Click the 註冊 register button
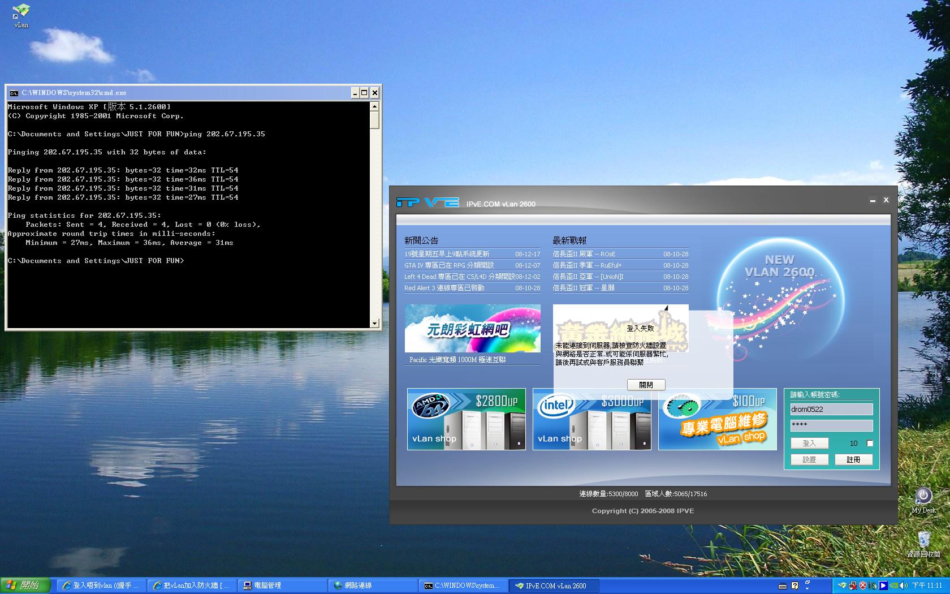The image size is (950, 594). tap(853, 459)
